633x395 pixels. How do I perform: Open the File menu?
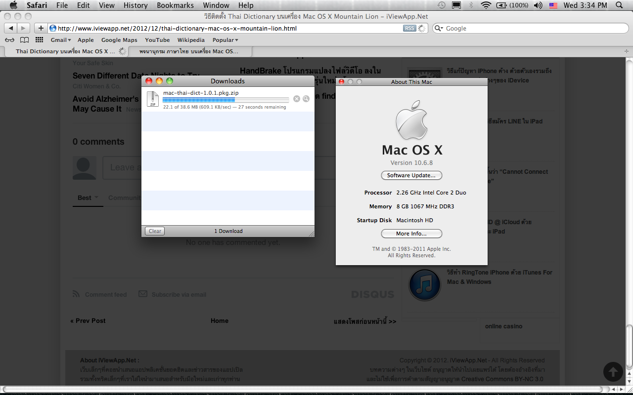pyautogui.click(x=62, y=5)
